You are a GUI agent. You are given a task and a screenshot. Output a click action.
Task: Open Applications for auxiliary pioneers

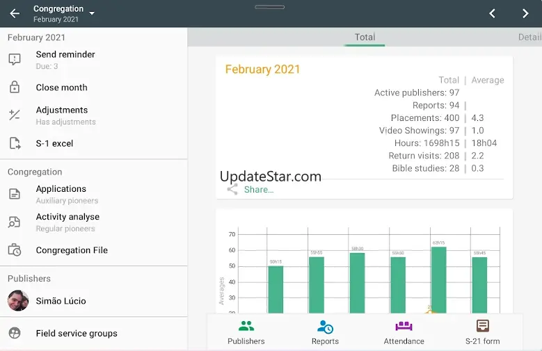coord(94,194)
